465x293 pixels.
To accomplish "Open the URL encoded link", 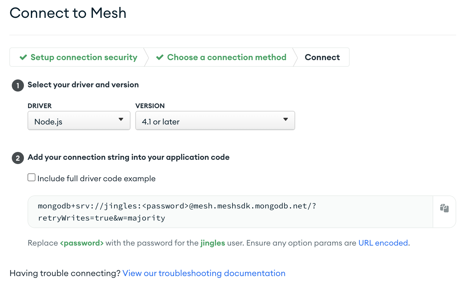I will tap(383, 243).
